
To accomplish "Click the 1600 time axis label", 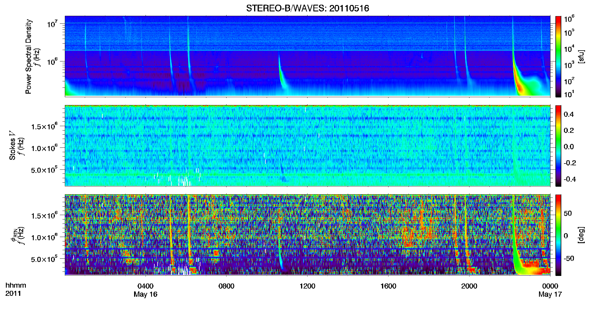I will point(388,286).
